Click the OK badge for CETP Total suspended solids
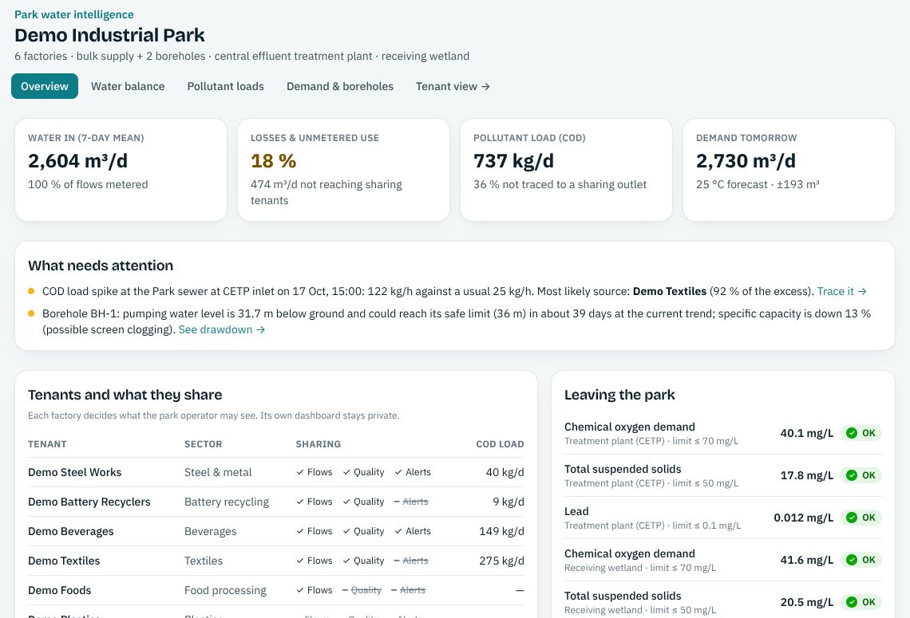 [x=861, y=475]
